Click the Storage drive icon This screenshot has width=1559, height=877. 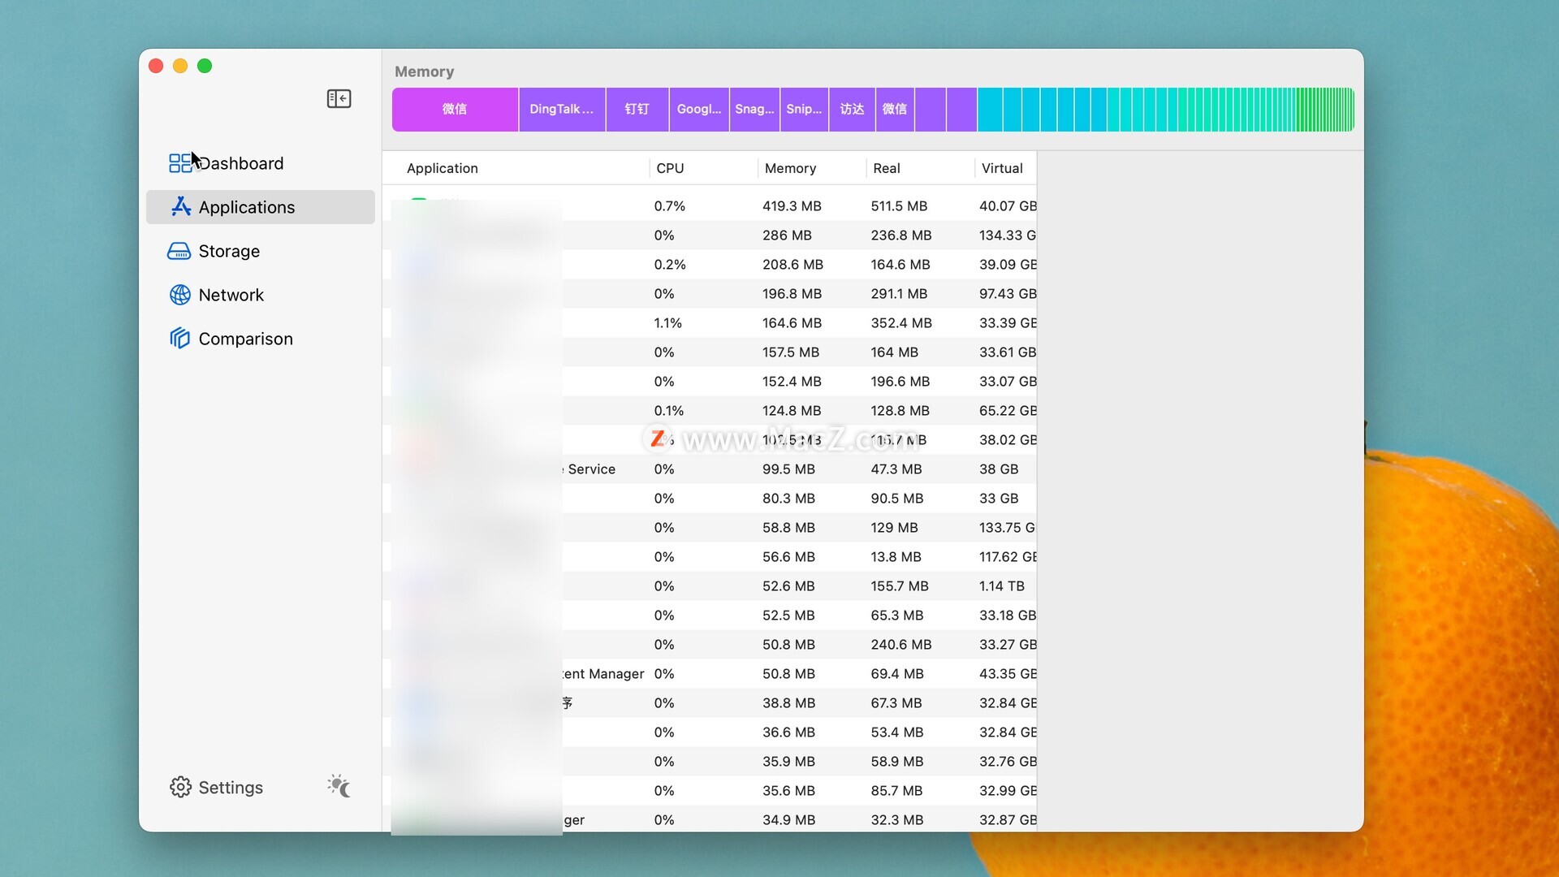179,251
